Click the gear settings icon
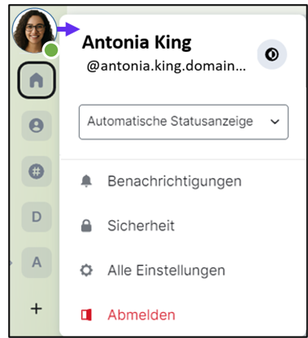The image size is (308, 338). pos(86,271)
